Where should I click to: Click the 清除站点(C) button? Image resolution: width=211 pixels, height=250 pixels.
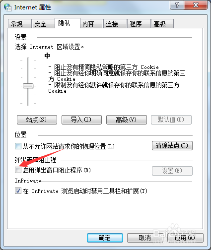(172, 145)
